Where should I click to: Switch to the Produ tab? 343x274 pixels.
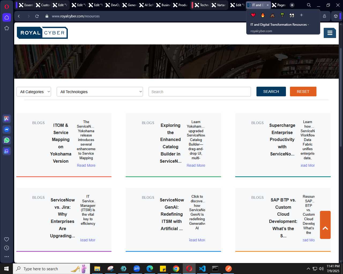pos(180,5)
